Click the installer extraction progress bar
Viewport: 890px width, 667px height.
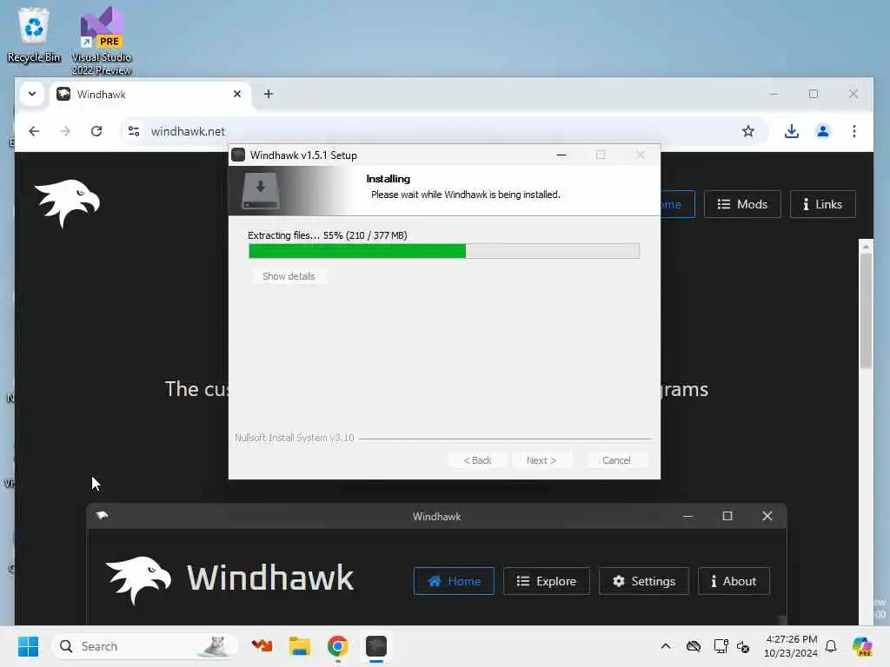444,251
